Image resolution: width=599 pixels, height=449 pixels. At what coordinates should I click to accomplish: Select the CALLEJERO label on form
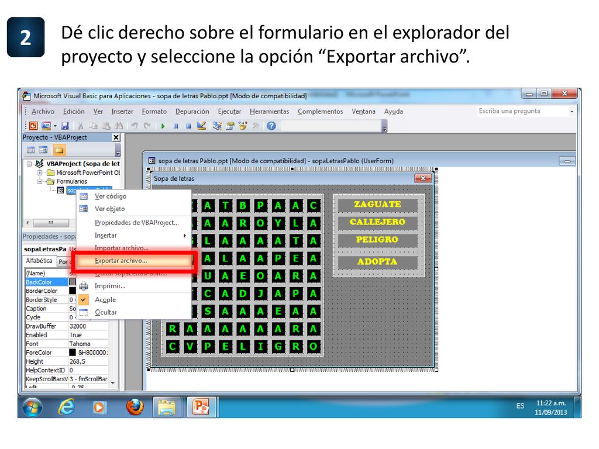[377, 223]
